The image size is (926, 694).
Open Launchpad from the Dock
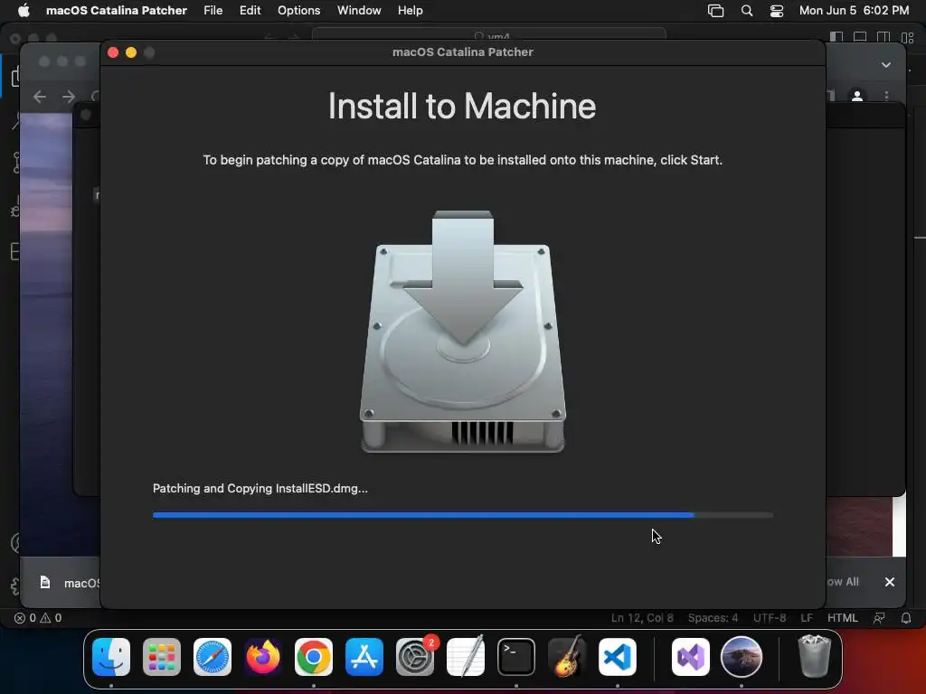click(162, 657)
